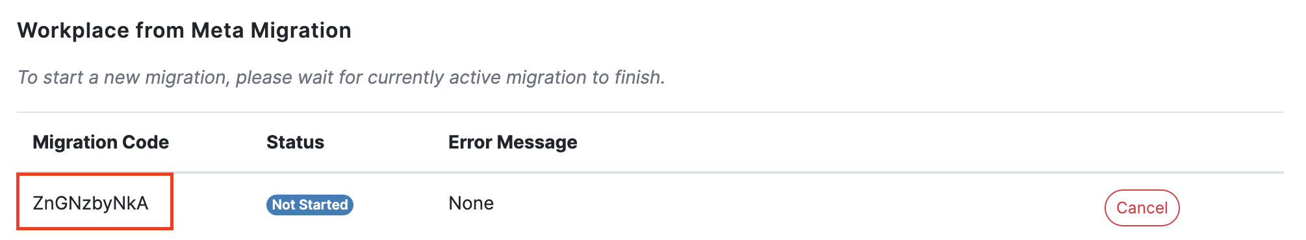1306x240 pixels.
Task: Click empty row space between None and Cancel
Action: coord(799,204)
